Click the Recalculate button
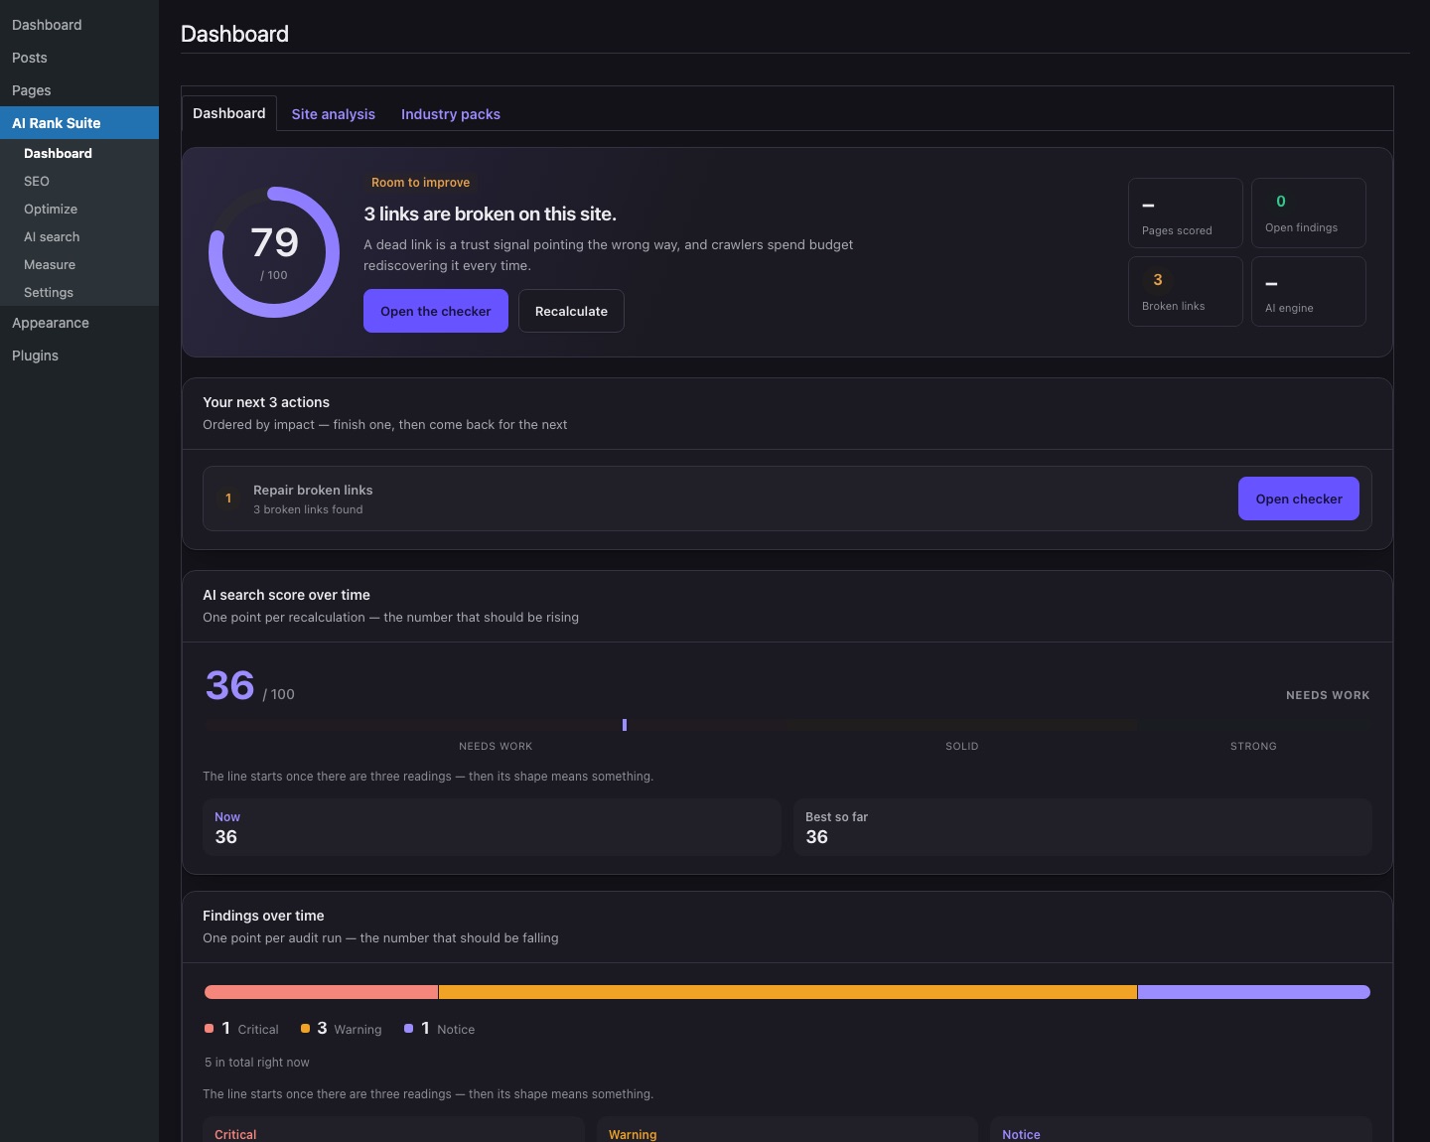 pyautogui.click(x=571, y=311)
